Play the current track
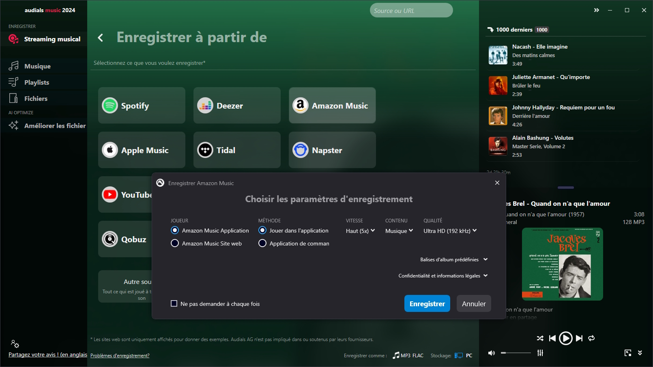653x367 pixels. point(566,338)
